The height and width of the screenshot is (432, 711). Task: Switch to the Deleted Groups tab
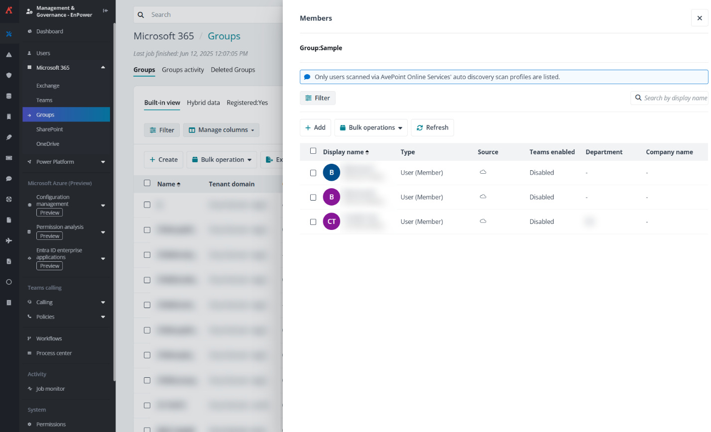coord(233,70)
